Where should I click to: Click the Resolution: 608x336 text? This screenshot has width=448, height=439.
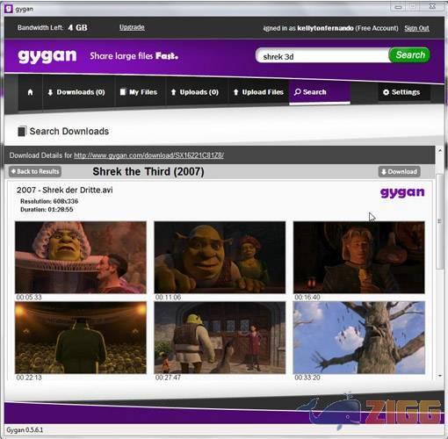pyautogui.click(x=49, y=201)
